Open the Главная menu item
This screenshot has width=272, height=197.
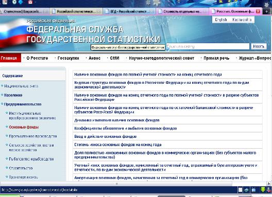9,58
